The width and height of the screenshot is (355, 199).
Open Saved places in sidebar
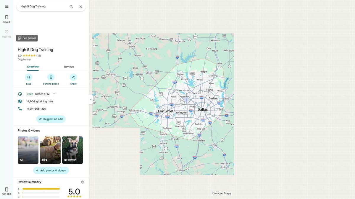pyautogui.click(x=7, y=19)
